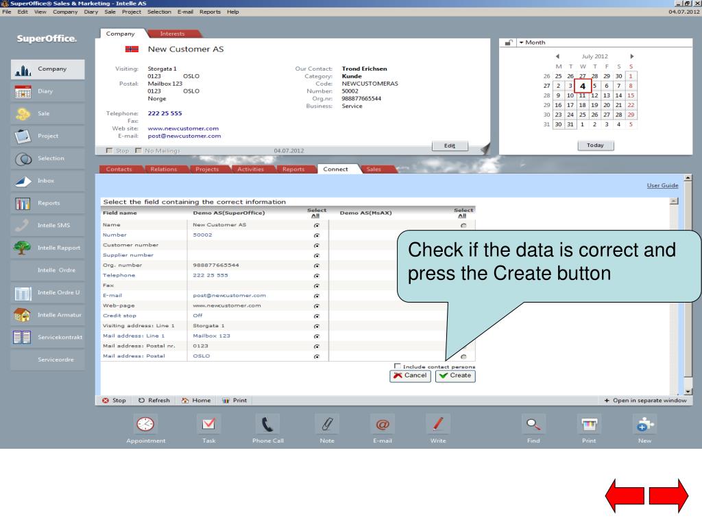The height and width of the screenshot is (527, 702).
Task: Click the outer panel scrollbar down arrow
Action: 688,392
